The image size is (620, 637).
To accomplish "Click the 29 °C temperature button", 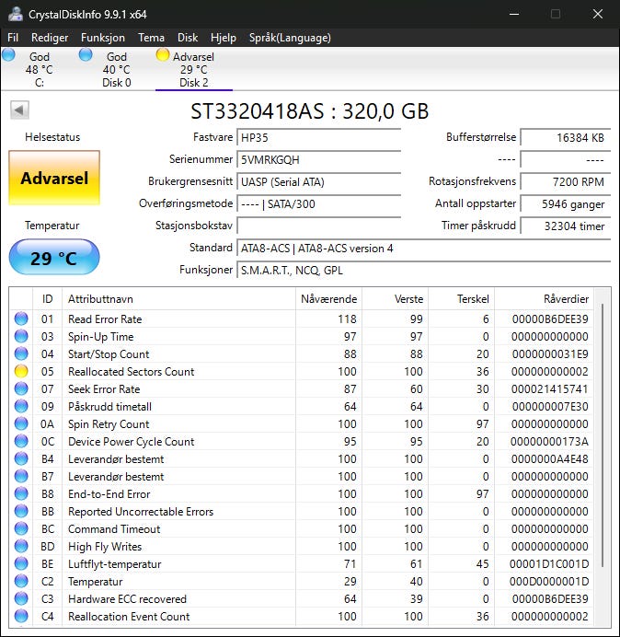I will pyautogui.click(x=54, y=258).
